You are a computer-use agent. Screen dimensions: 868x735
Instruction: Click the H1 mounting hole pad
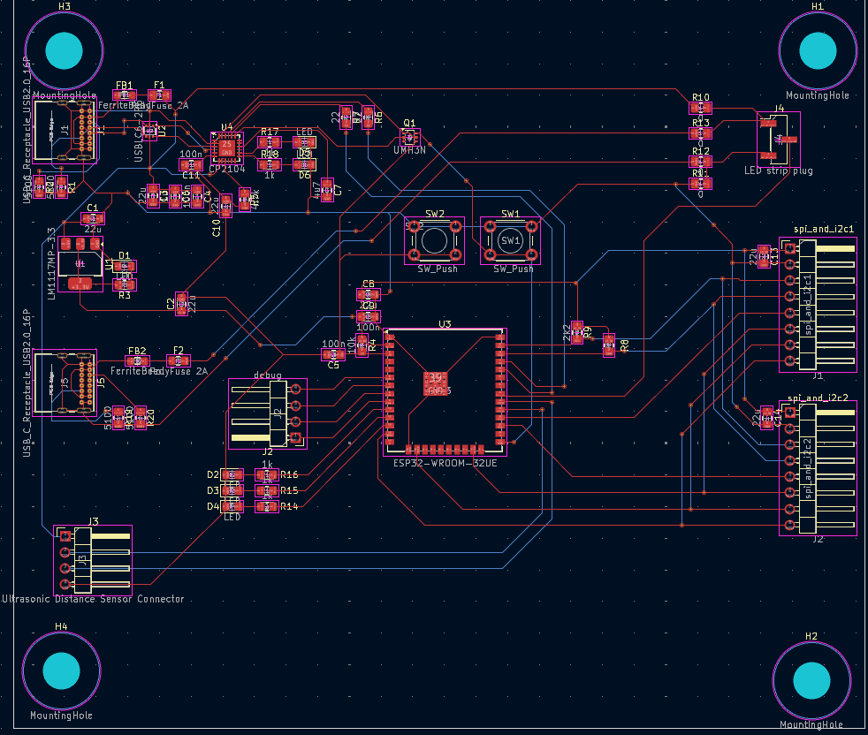pos(818,50)
